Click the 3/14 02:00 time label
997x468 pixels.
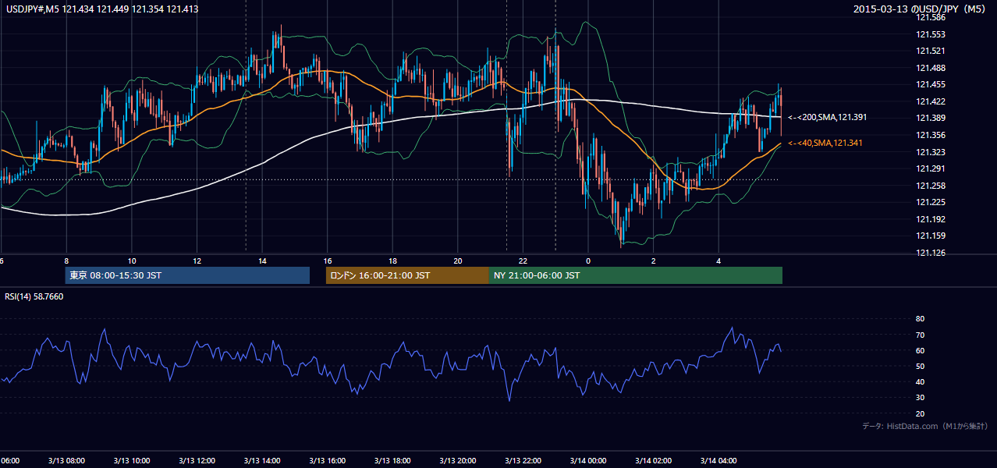(654, 461)
